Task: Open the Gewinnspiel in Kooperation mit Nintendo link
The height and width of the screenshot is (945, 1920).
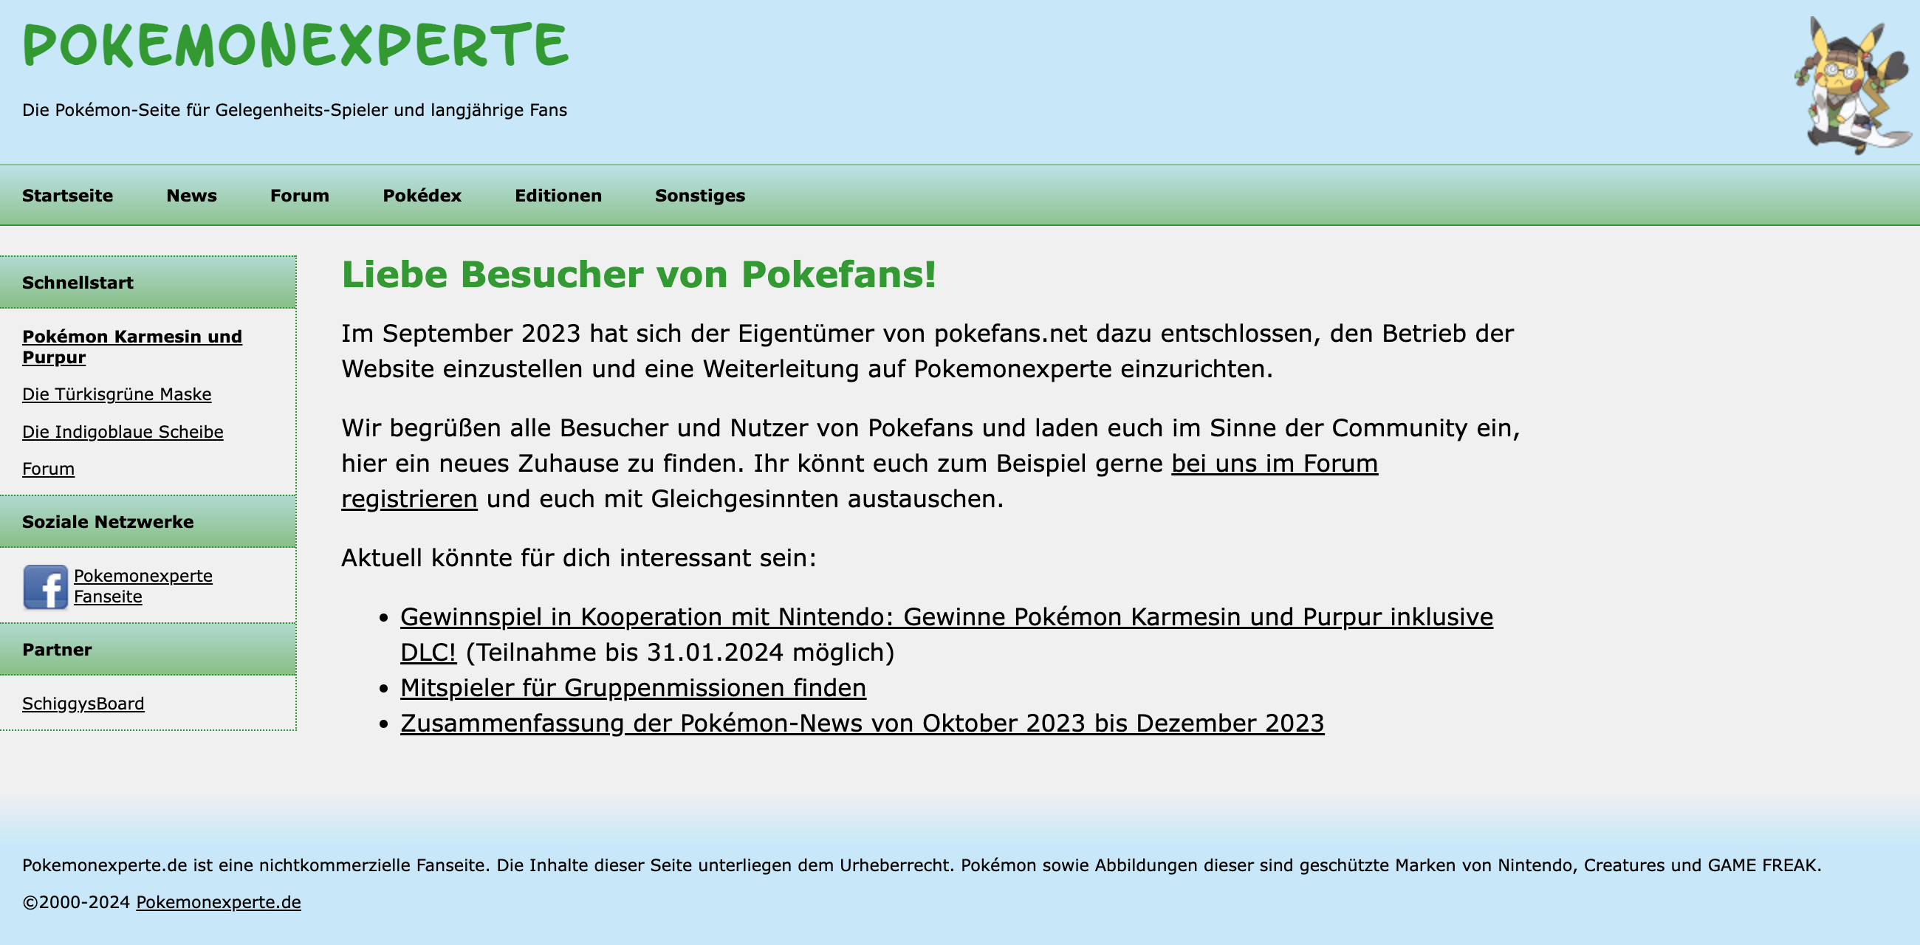Action: click(947, 617)
